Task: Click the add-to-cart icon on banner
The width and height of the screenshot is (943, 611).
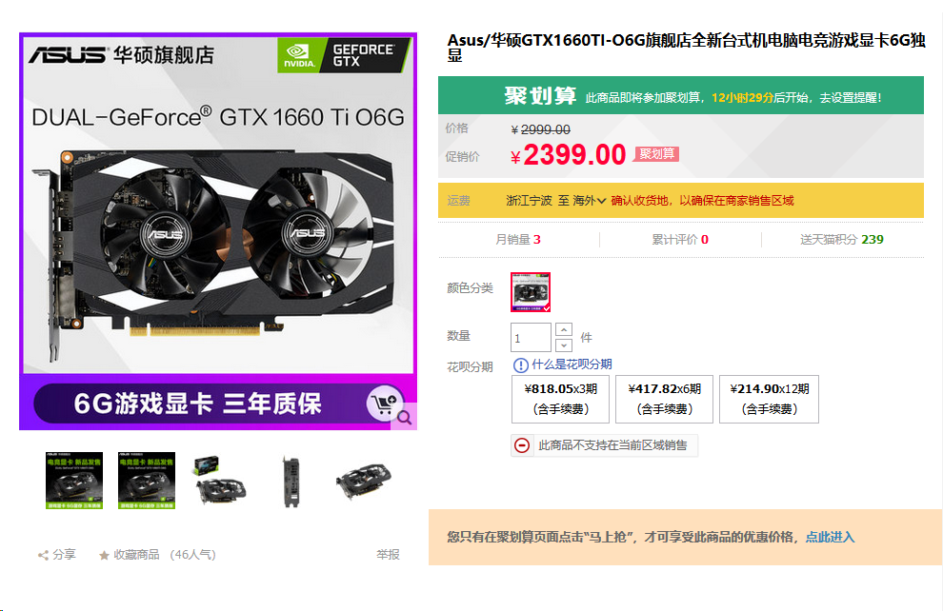Action: point(384,404)
